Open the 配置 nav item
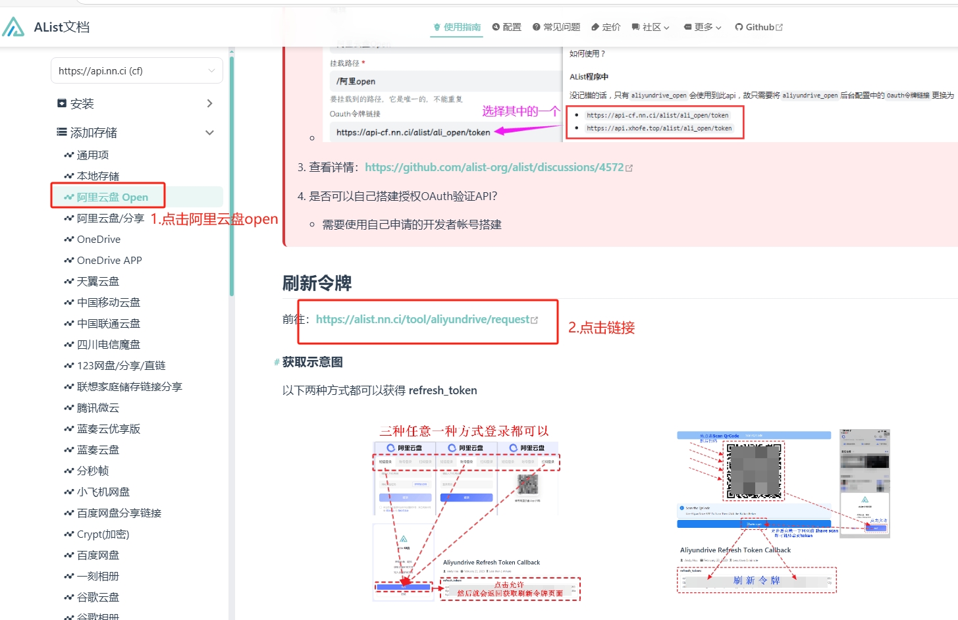The image size is (958, 620). click(507, 27)
